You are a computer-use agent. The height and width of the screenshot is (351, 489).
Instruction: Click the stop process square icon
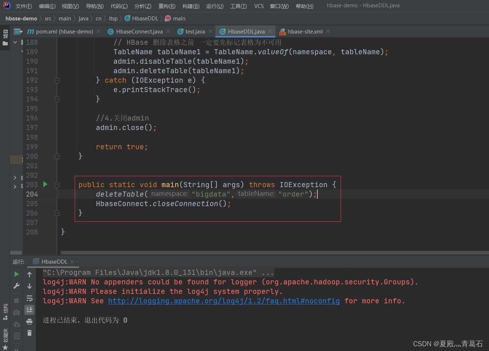coord(16,301)
